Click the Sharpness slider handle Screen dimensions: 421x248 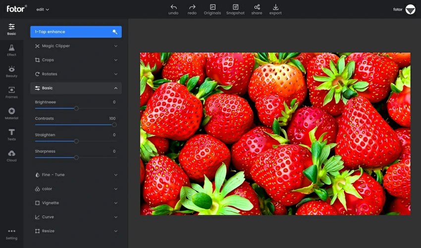coord(76,158)
